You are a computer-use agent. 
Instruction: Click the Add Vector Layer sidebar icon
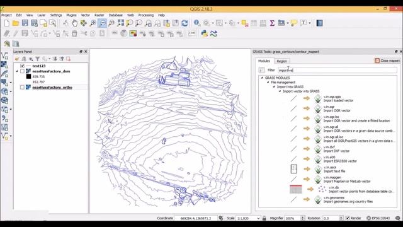click(x=4, y=55)
